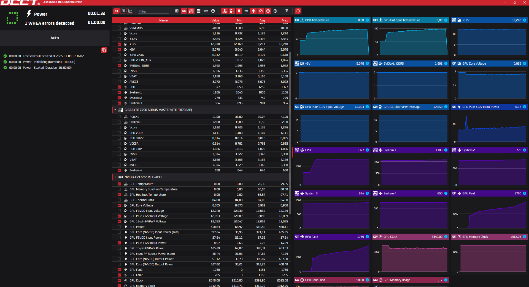Enable the GPU Power sensor checkbox
Image resolution: width=529 pixels, height=287 pixels.
(x=119, y=227)
